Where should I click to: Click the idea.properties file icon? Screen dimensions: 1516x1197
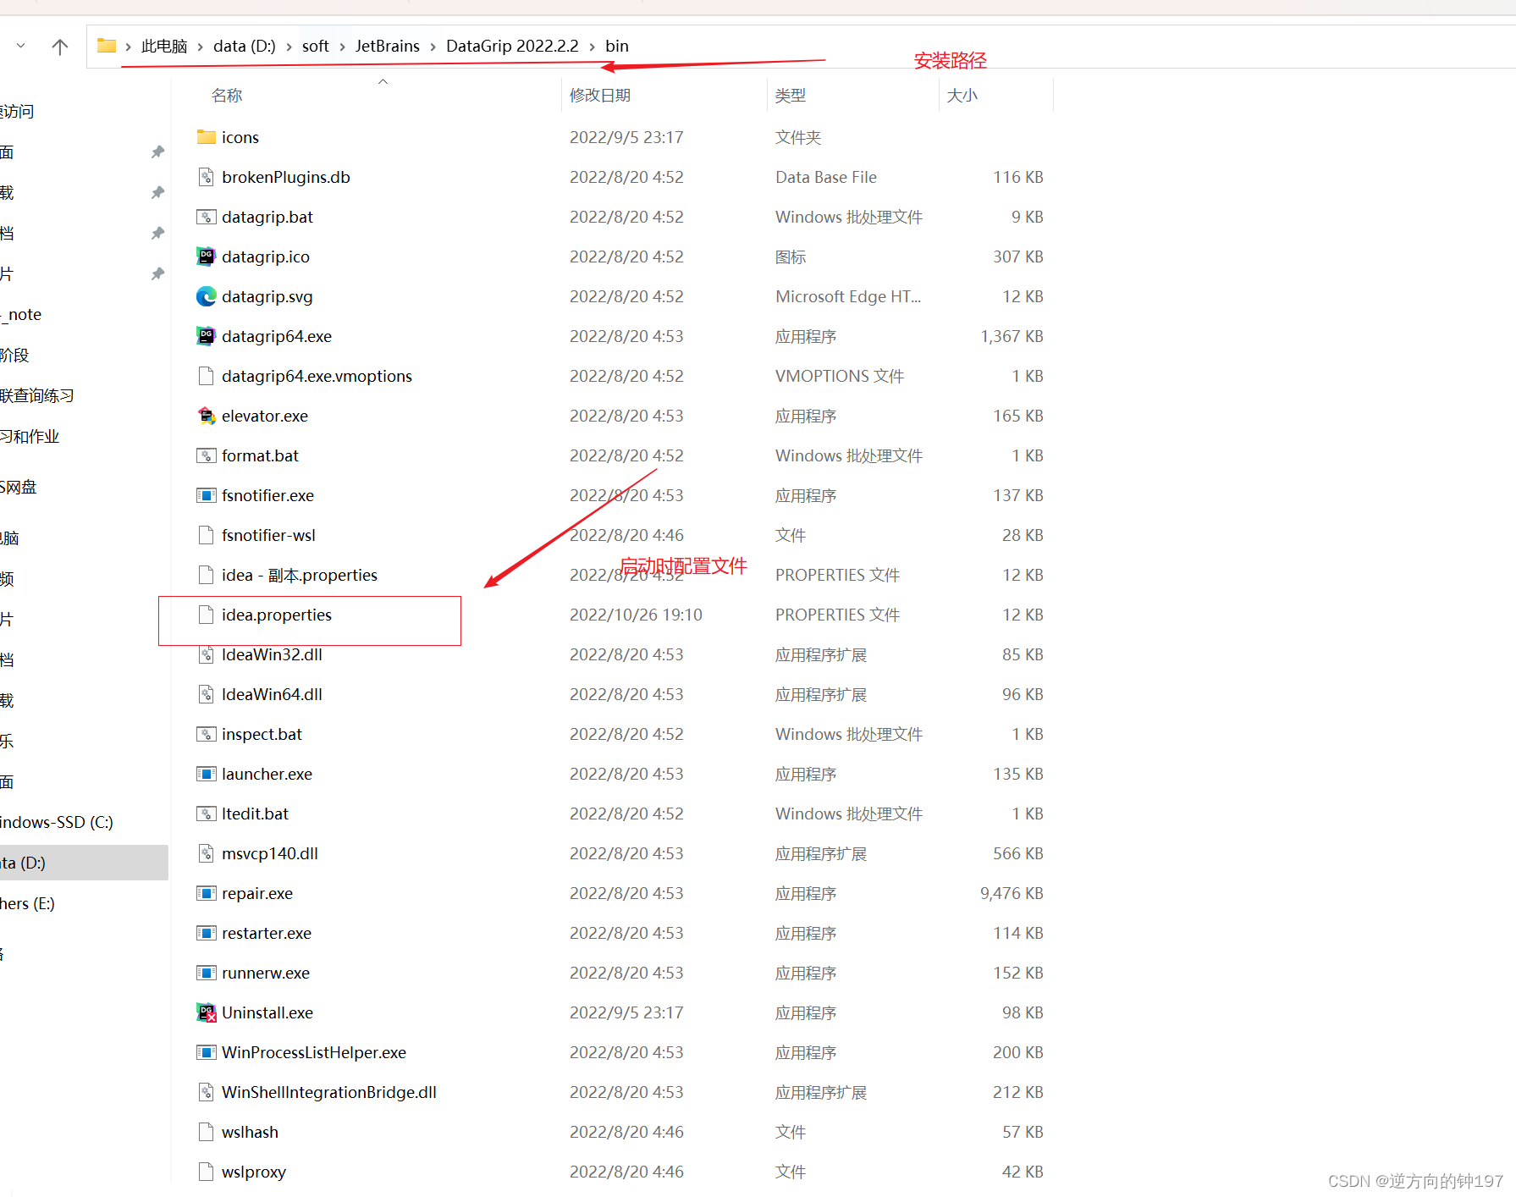pos(206,615)
